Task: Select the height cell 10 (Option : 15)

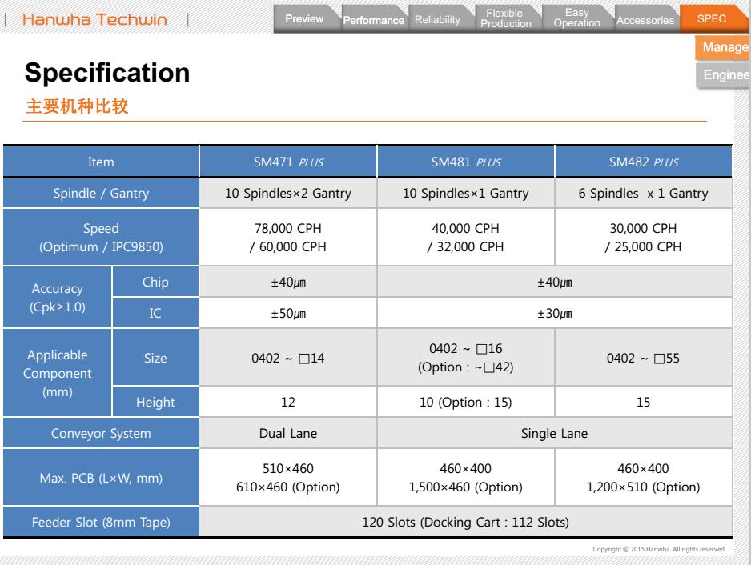Action: 466,402
